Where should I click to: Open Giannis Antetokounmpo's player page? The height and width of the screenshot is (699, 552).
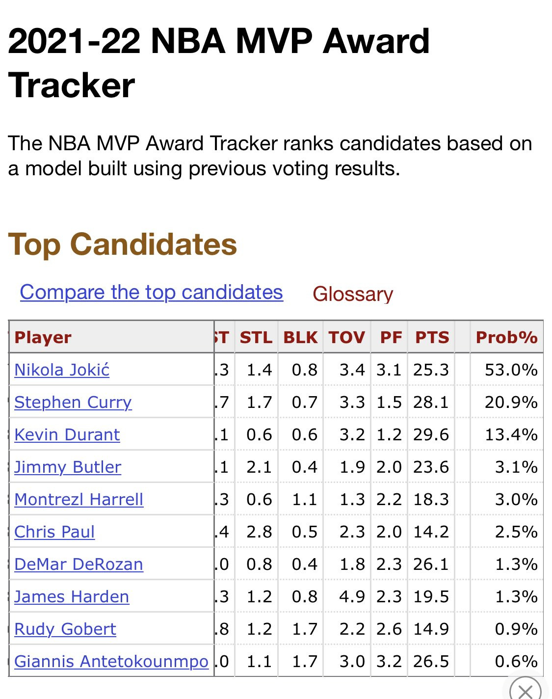click(x=111, y=661)
